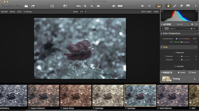Screen dimensions: 199x111
Task: Select Cyanotype preset thumbnail
Action: click(x=140, y=96)
